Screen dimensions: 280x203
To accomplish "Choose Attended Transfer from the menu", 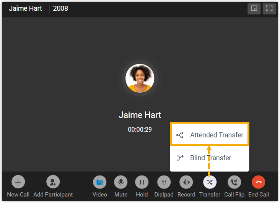I will [210, 135].
